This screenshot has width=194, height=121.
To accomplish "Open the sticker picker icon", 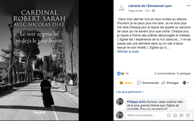I will (x=188, y=115).
